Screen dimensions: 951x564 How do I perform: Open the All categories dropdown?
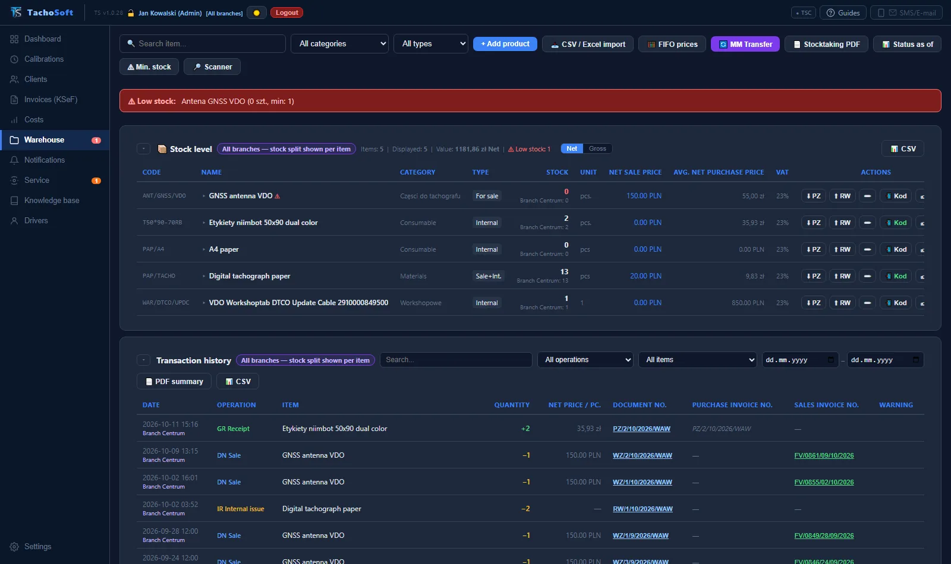pyautogui.click(x=339, y=43)
